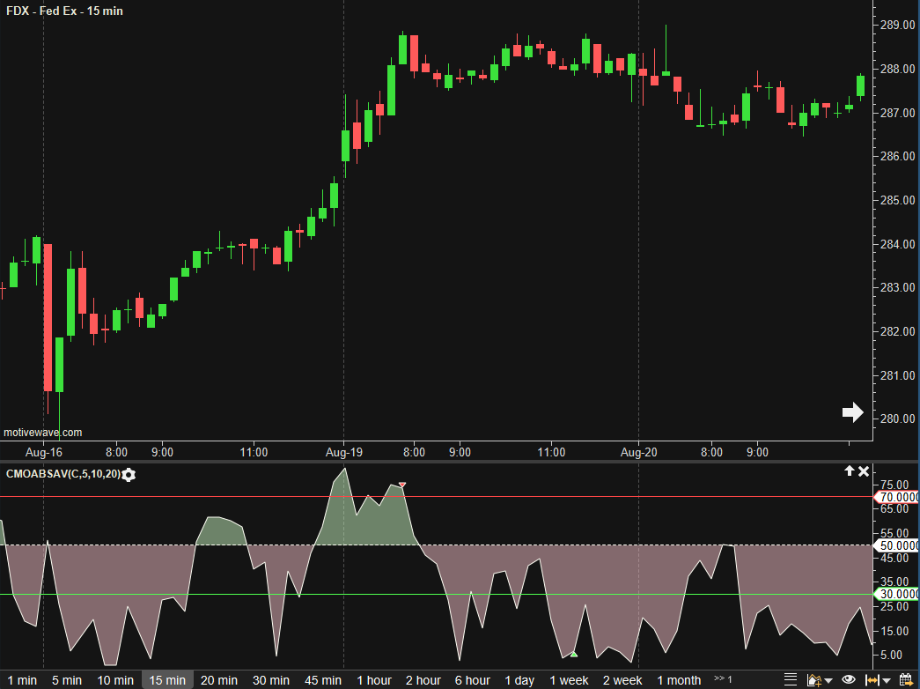Image resolution: width=920 pixels, height=689 pixels.
Task: Click the add study chart icon
Action: click(813, 680)
